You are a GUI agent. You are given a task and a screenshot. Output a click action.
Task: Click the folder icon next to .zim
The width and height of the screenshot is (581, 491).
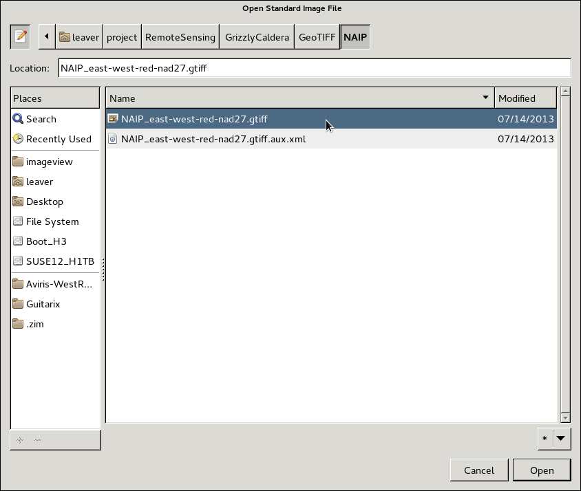tap(18, 324)
